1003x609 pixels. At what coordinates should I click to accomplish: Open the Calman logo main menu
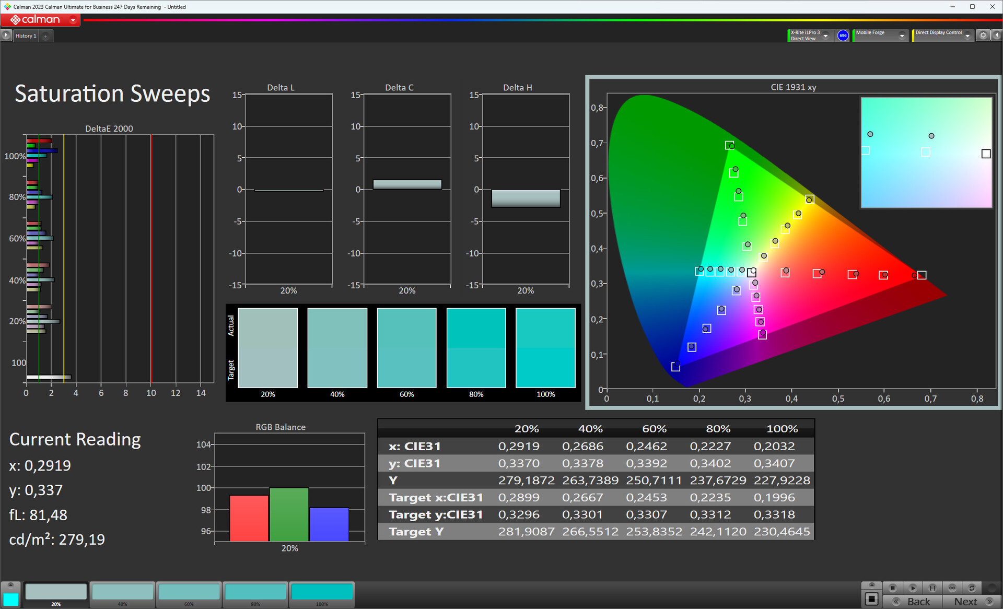(x=41, y=20)
